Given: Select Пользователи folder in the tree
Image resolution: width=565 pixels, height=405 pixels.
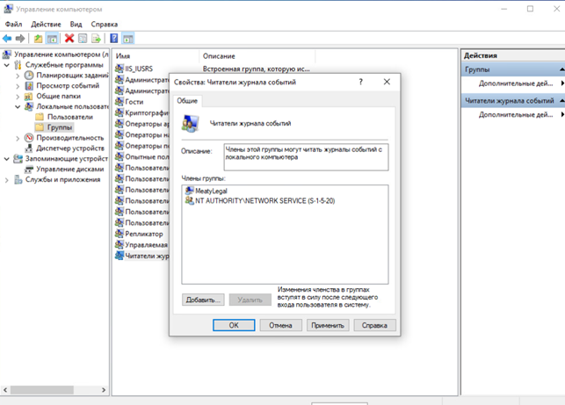Looking at the screenshot, I should (69, 117).
